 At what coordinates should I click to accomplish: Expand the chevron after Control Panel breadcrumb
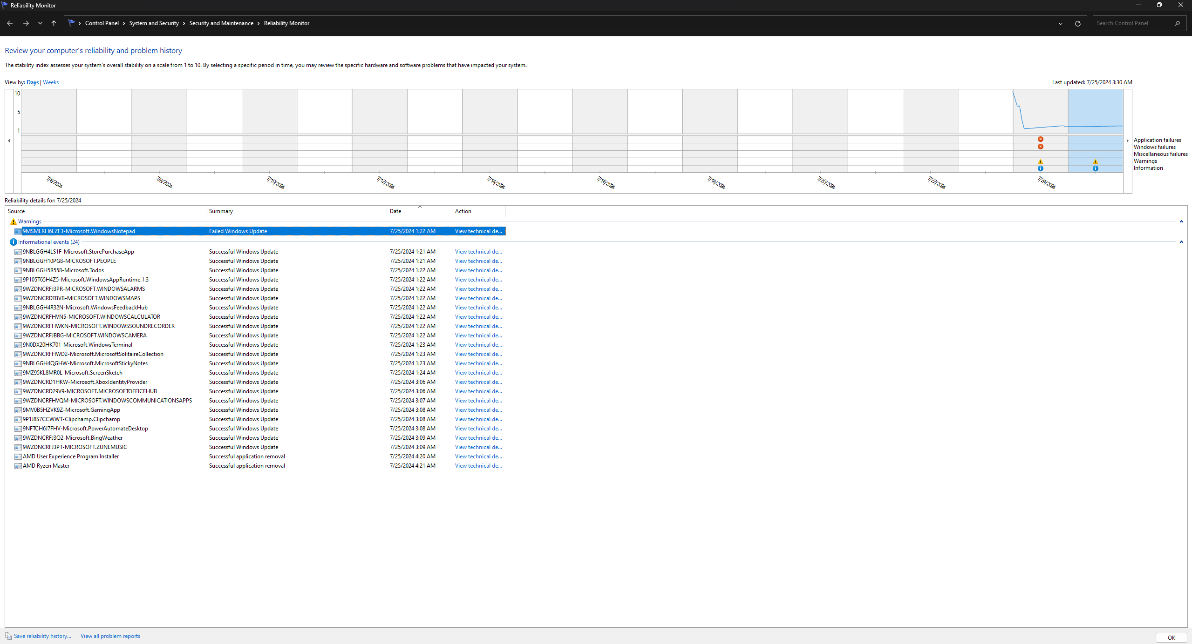point(124,23)
